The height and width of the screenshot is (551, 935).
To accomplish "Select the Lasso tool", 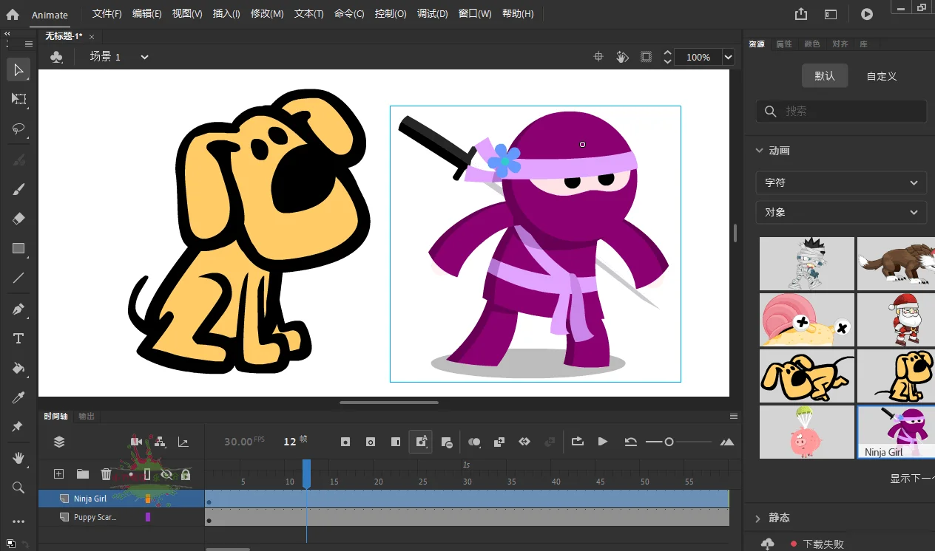I will (18, 130).
